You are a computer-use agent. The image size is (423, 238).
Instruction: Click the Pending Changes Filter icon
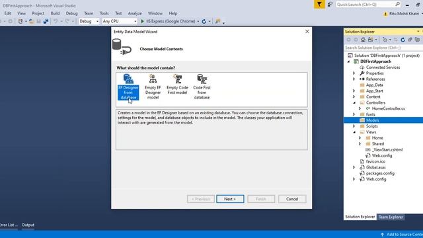point(385,40)
